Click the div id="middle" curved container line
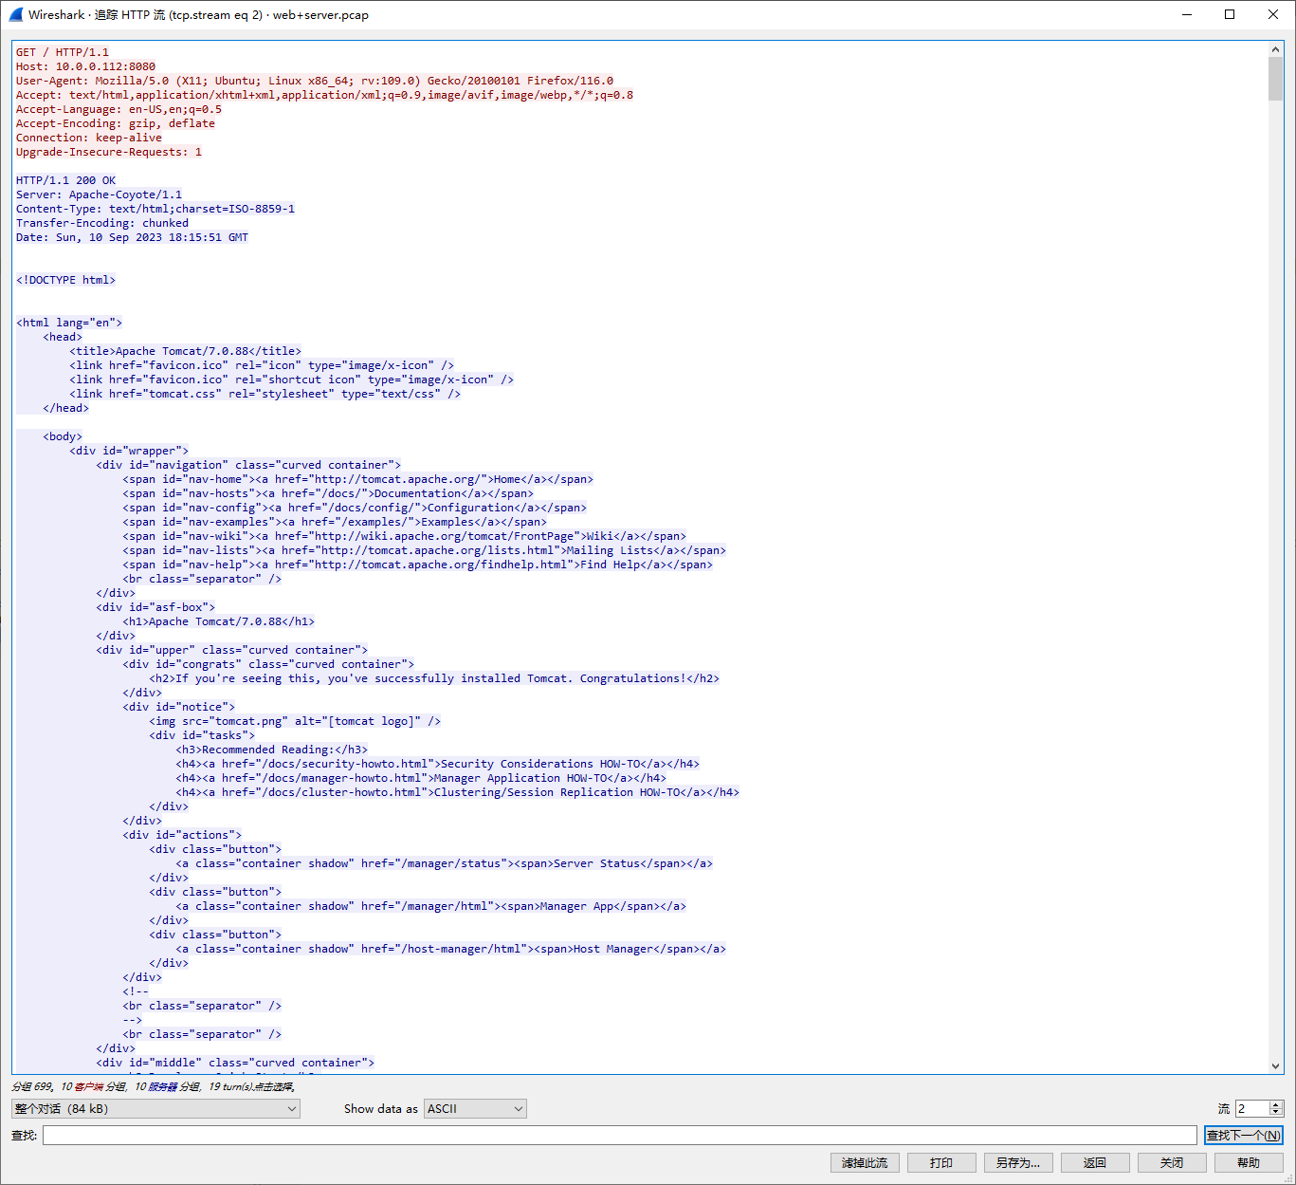The height and width of the screenshot is (1185, 1296). click(x=235, y=1063)
